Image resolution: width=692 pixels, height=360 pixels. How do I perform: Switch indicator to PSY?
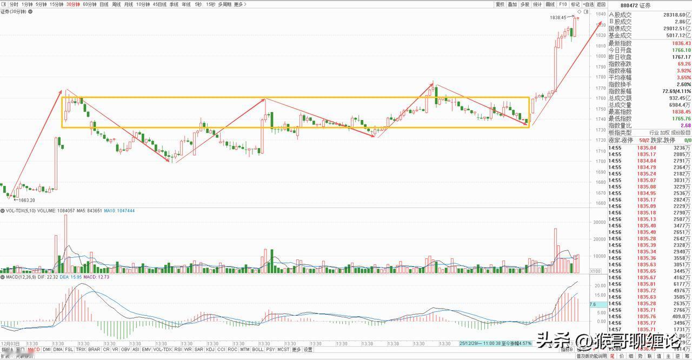[x=270, y=349]
